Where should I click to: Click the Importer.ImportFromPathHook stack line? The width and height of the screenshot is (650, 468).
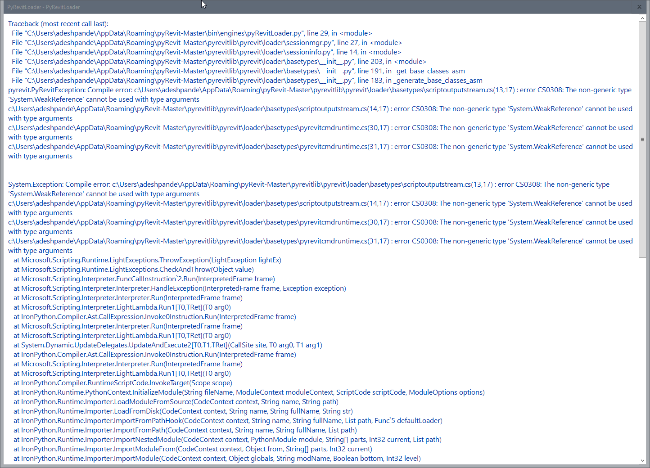pyautogui.click(x=228, y=421)
